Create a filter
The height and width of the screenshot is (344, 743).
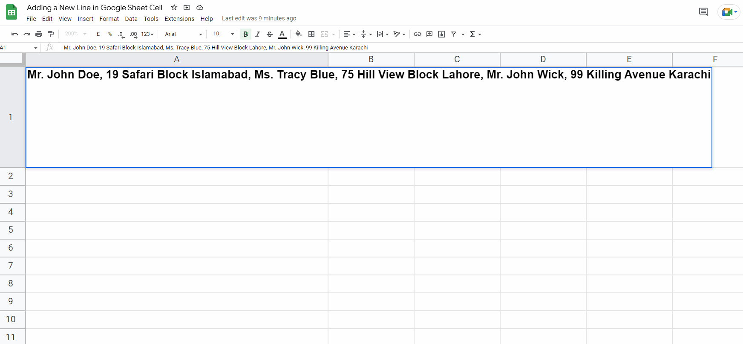click(454, 34)
